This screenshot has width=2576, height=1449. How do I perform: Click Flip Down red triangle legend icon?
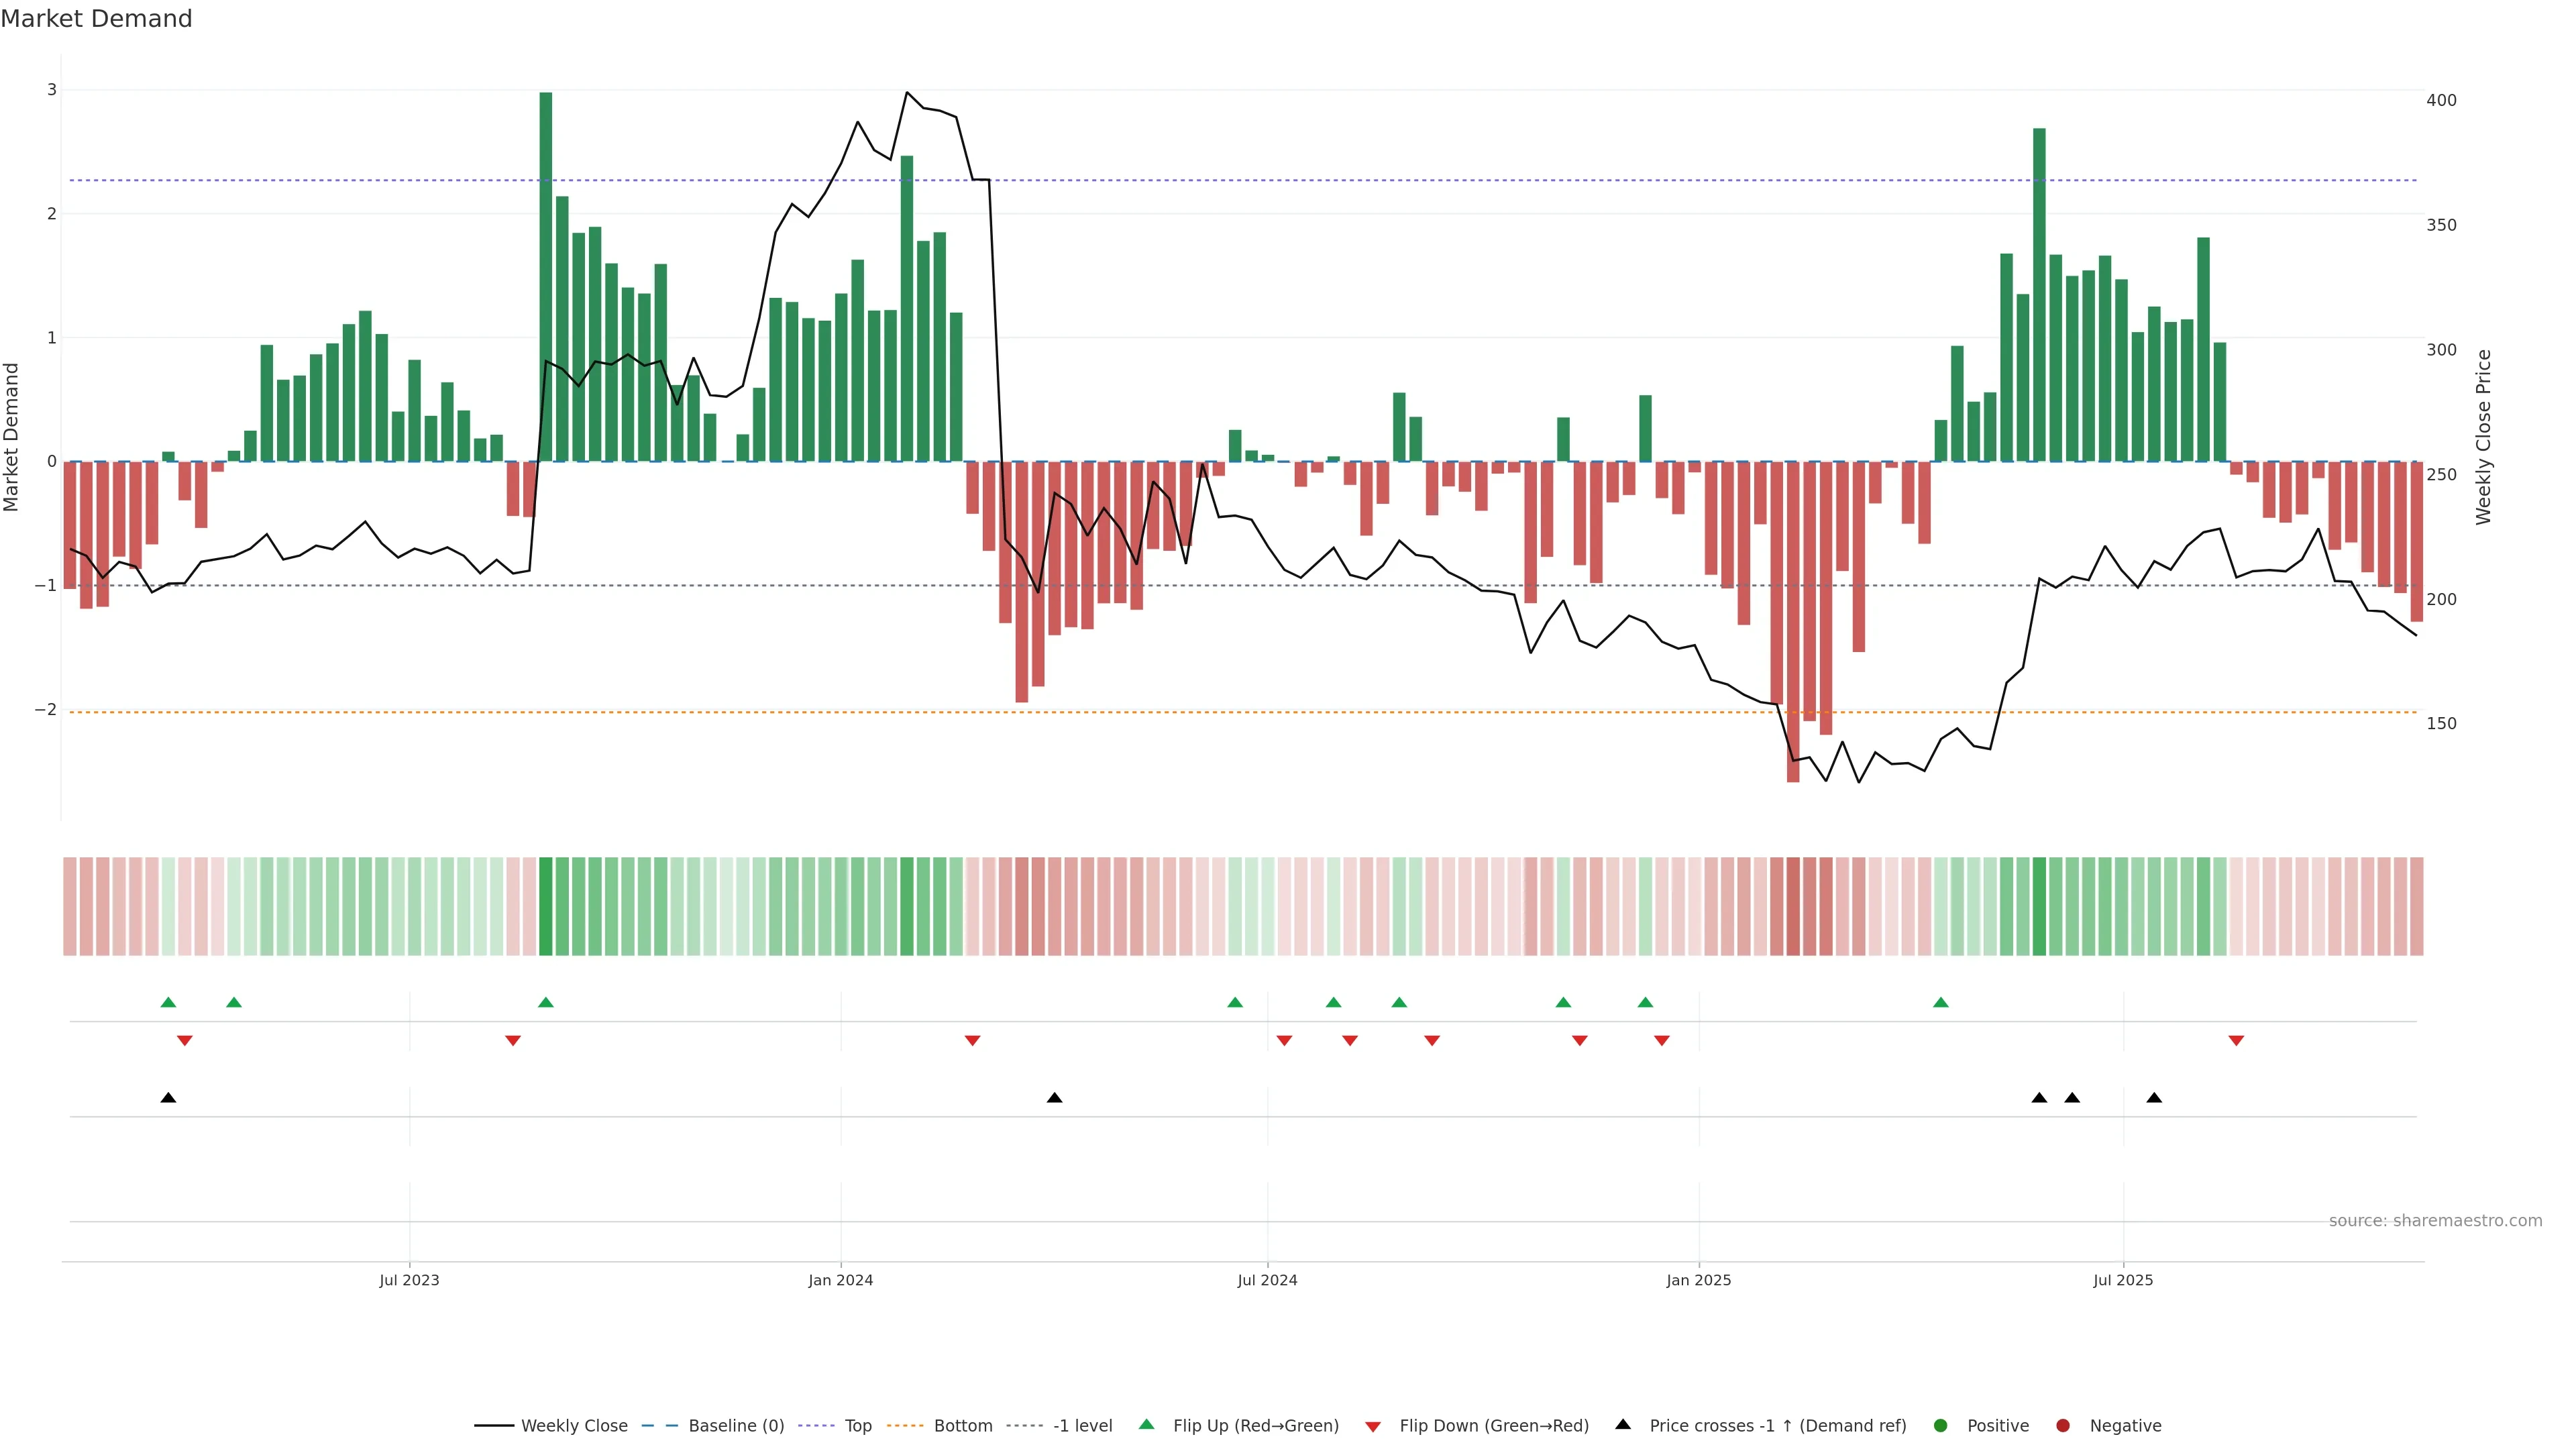coord(1373,1426)
